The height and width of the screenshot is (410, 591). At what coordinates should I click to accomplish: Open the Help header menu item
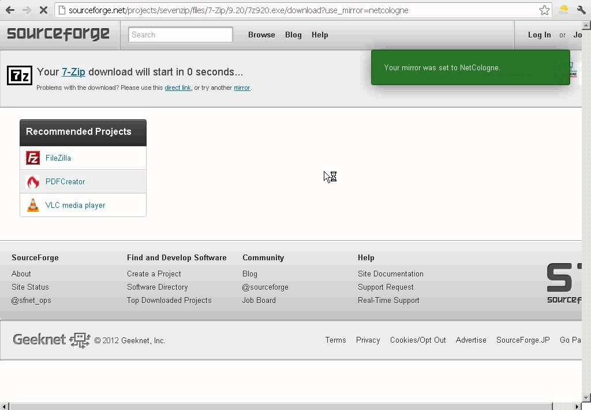click(x=320, y=35)
